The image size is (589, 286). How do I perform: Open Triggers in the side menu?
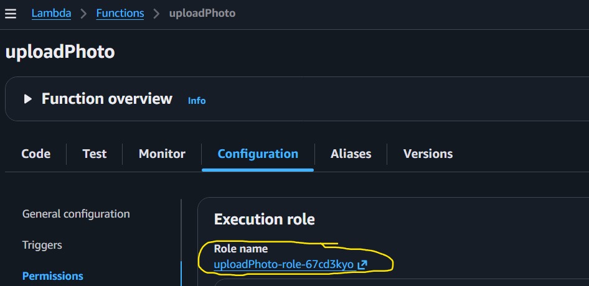42,245
